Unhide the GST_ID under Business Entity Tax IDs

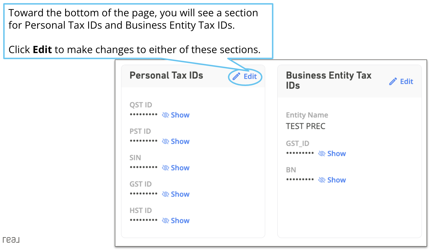[336, 153]
